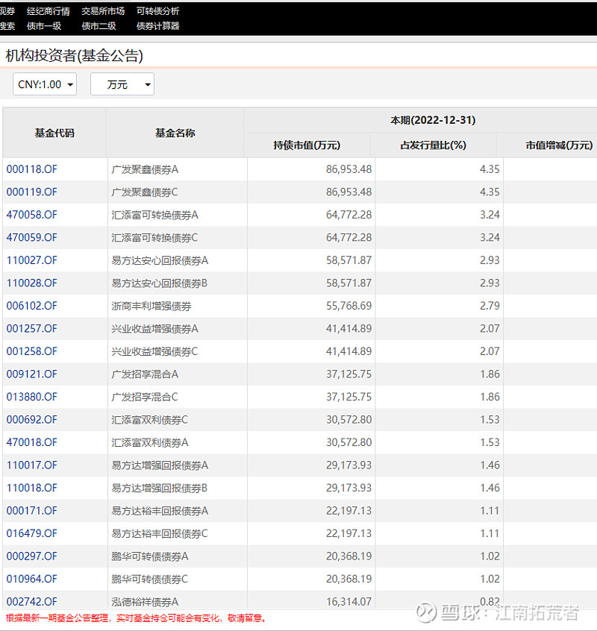This screenshot has width=597, height=631.
Task: Open fund code 002742.OF link
Action: [x=32, y=601]
